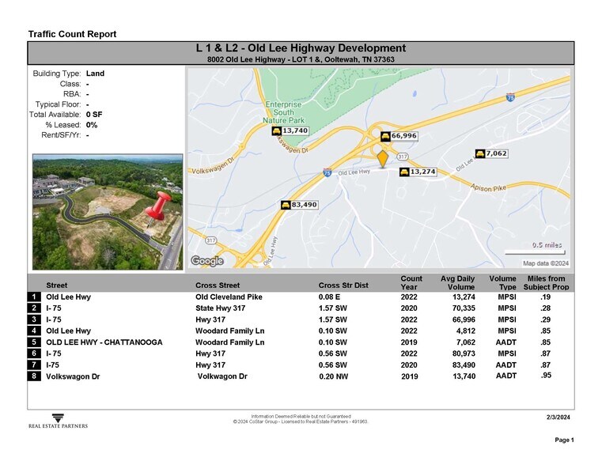Click the Page 1 footer label
Screen dimensions: 602x465
[x=564, y=440]
